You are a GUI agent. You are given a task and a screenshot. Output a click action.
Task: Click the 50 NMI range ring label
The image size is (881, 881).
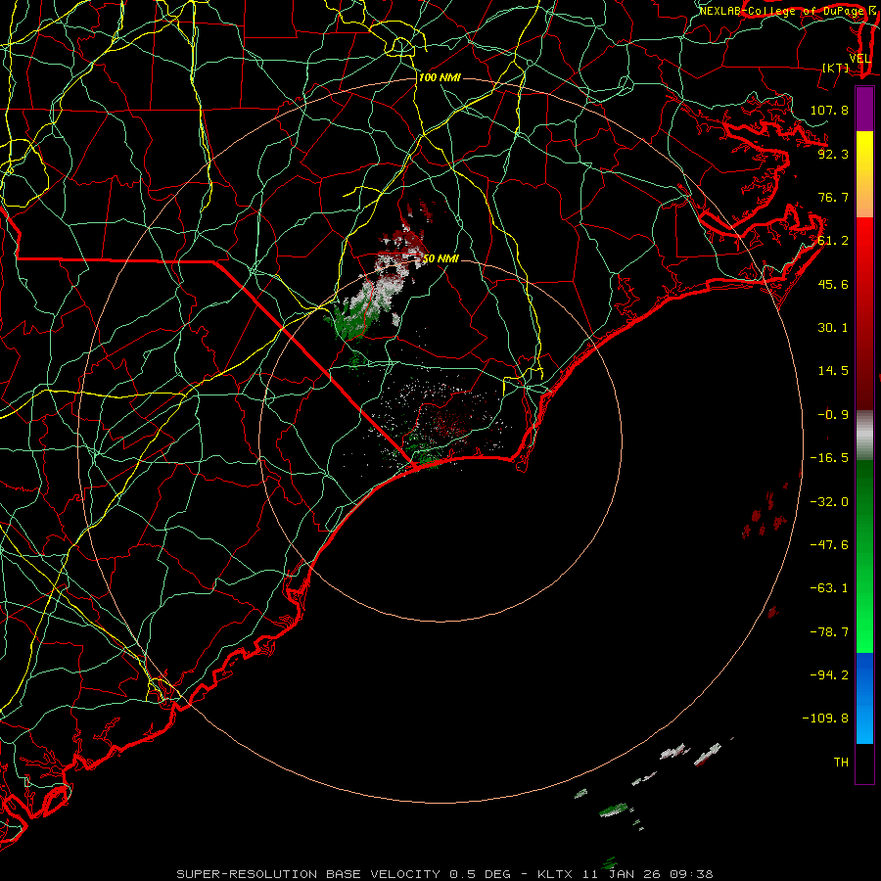tap(440, 258)
